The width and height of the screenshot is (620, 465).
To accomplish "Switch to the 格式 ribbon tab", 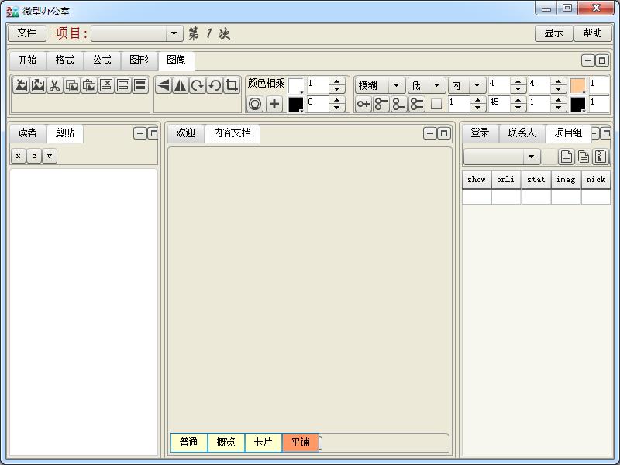I will [64, 60].
